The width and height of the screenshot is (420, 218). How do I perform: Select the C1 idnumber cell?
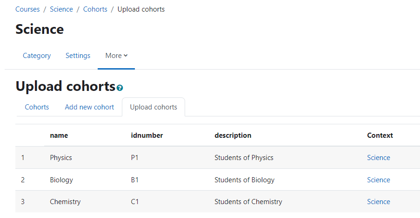pos(135,202)
